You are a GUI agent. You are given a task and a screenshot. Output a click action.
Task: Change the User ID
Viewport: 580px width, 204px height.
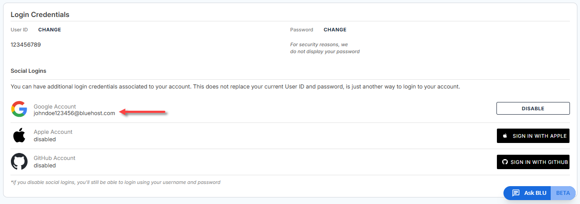49,30
